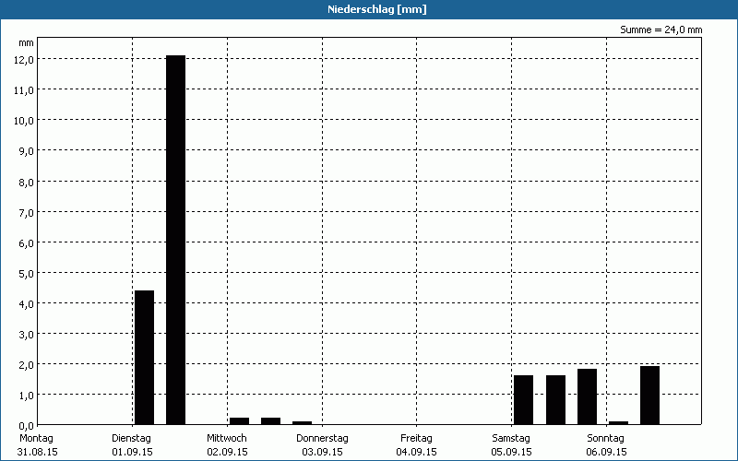Click the 10,0 y-axis label
Image resolution: width=738 pixels, height=461 pixels.
coord(24,121)
